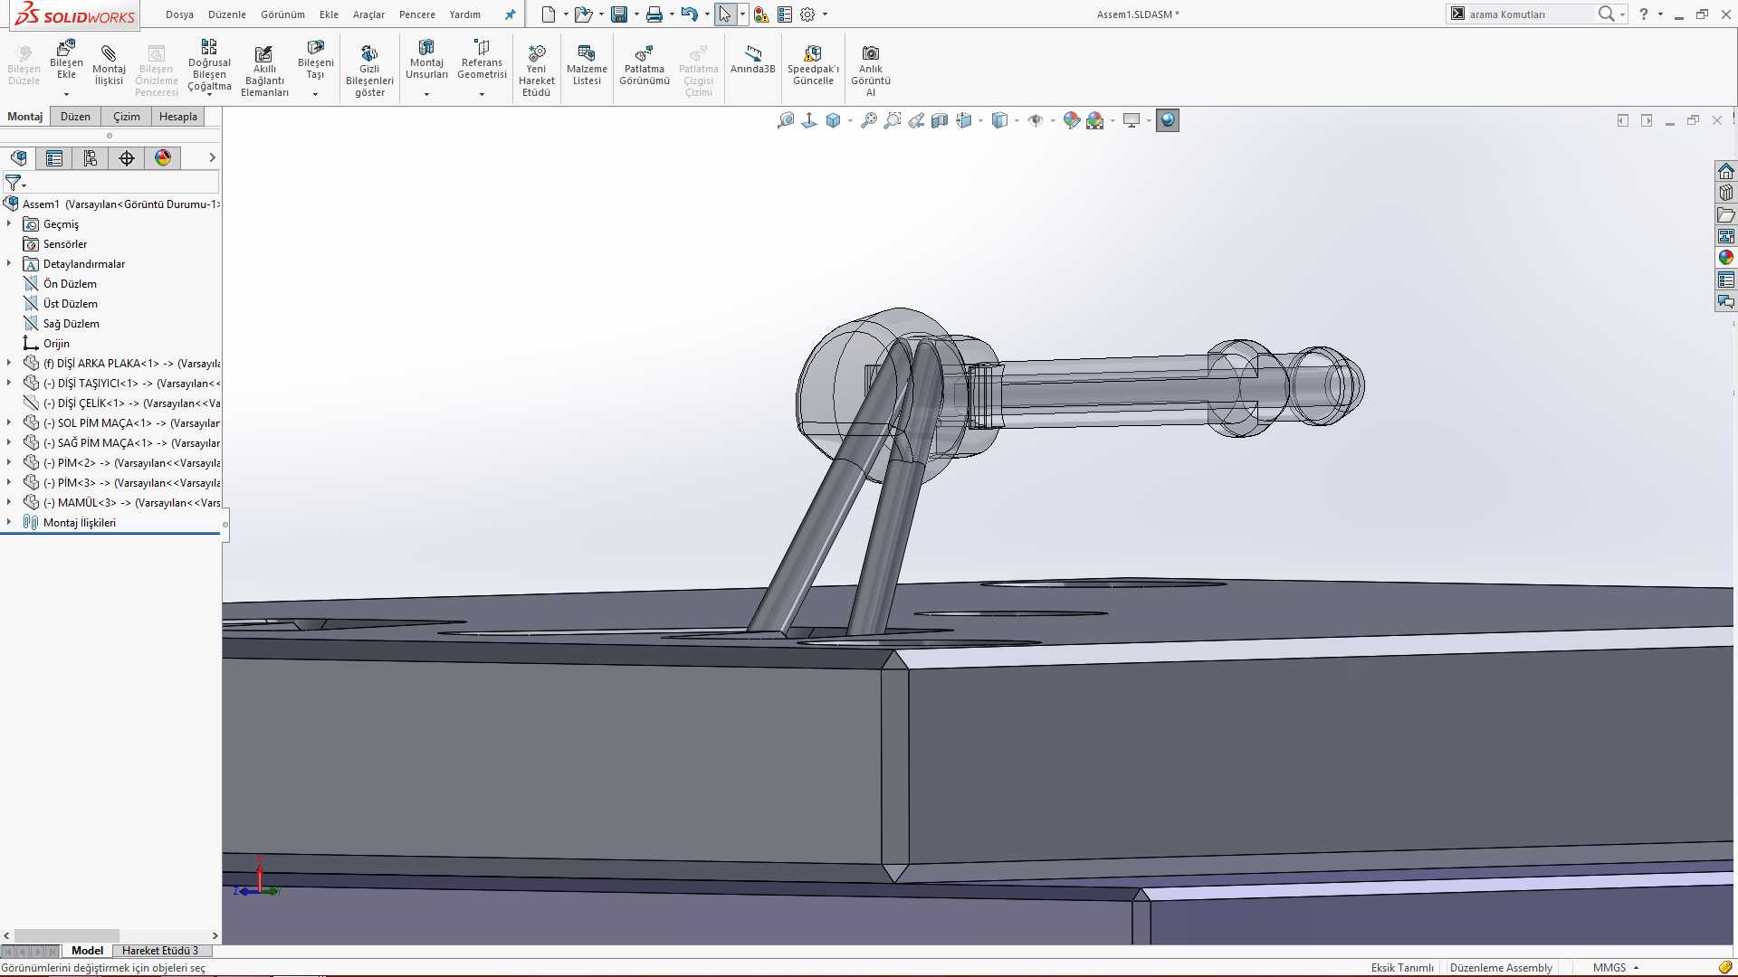Open the DisplayManager color sphere tab
The height and width of the screenshot is (977, 1738).
(x=163, y=158)
